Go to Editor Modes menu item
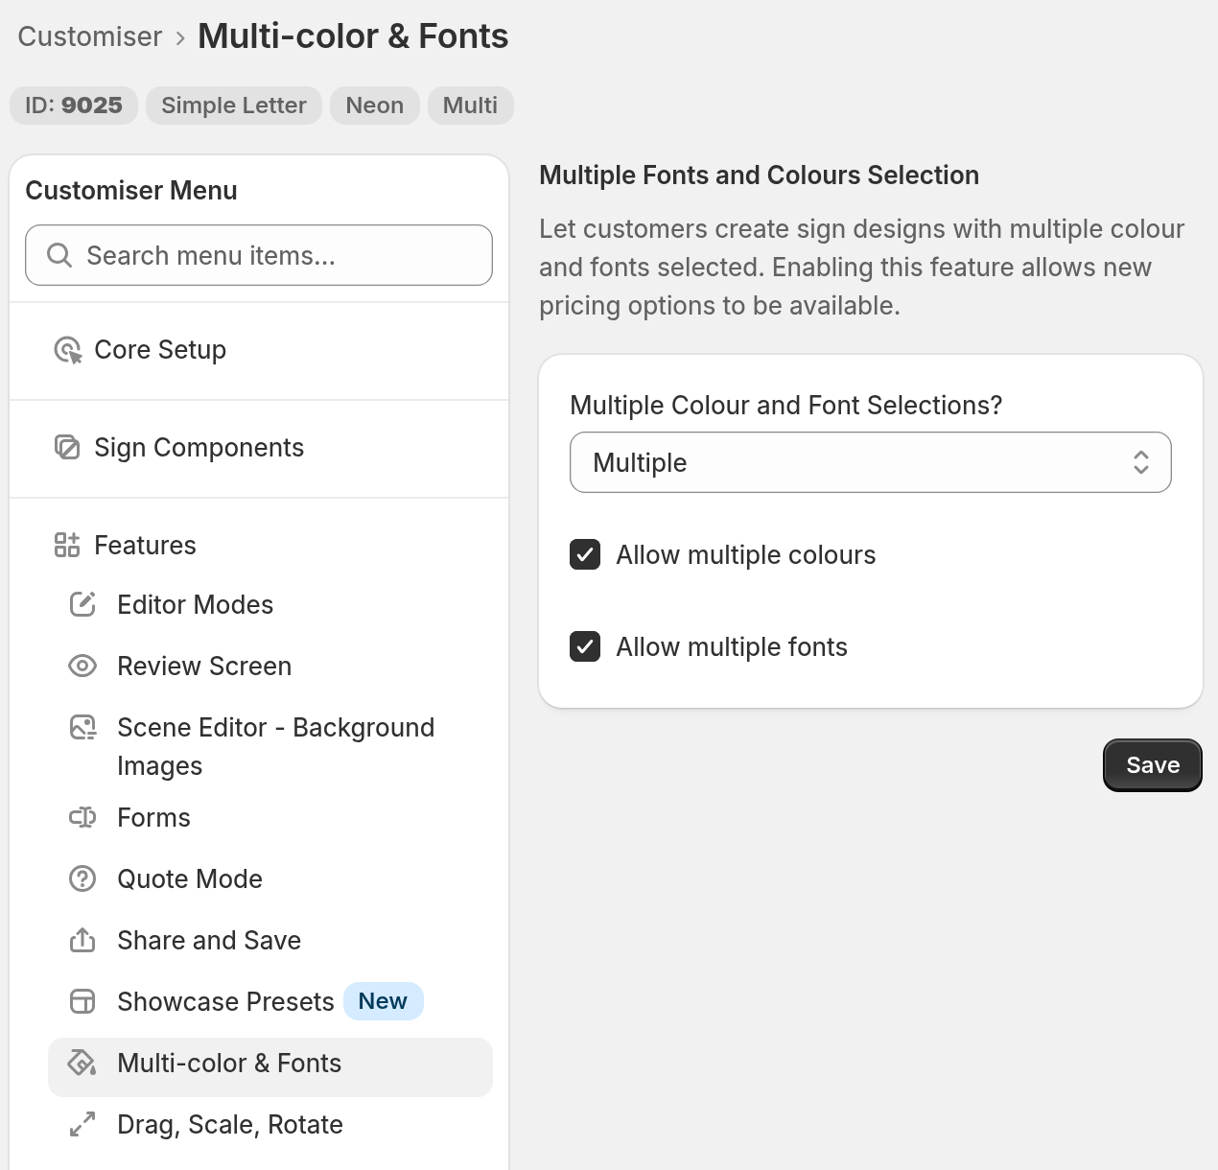The image size is (1218, 1170). click(x=270, y=604)
